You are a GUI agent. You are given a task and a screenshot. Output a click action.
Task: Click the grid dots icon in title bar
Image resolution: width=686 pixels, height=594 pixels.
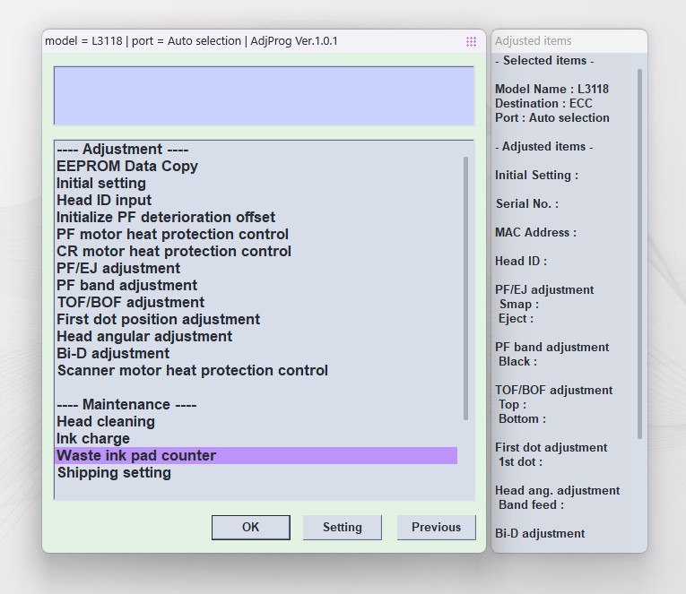(x=471, y=41)
